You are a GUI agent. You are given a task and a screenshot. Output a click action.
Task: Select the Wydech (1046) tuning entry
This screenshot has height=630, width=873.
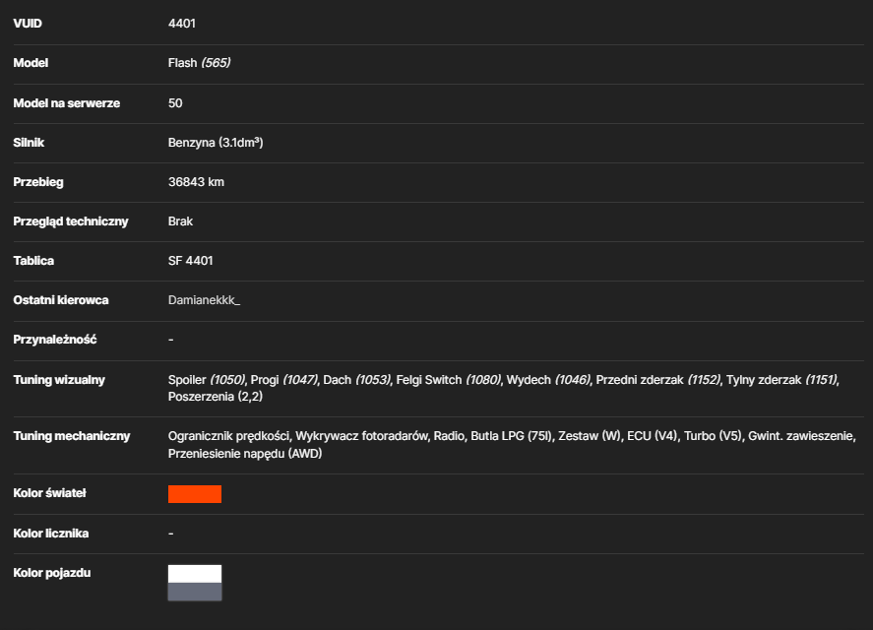pyautogui.click(x=548, y=380)
